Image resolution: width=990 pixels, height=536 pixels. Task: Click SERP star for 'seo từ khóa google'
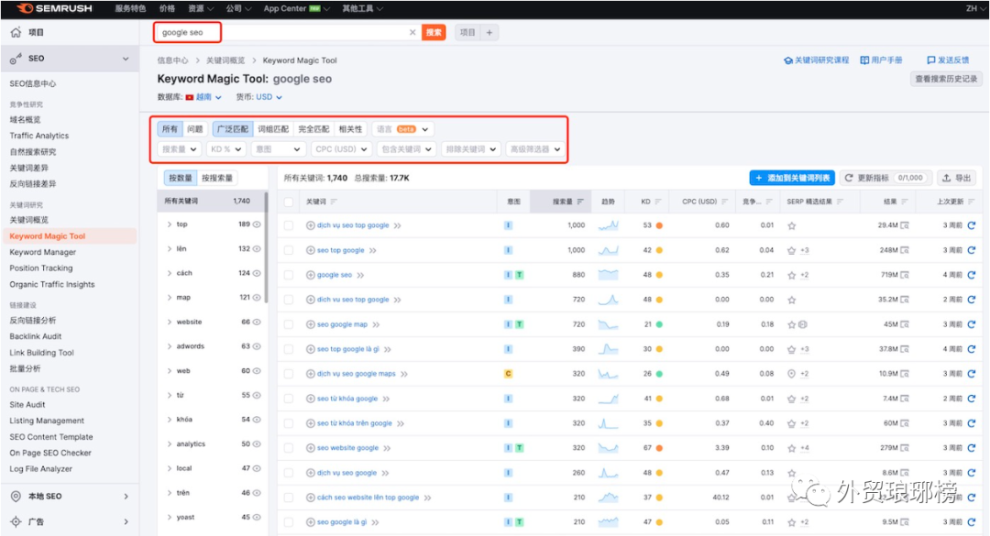click(x=791, y=399)
